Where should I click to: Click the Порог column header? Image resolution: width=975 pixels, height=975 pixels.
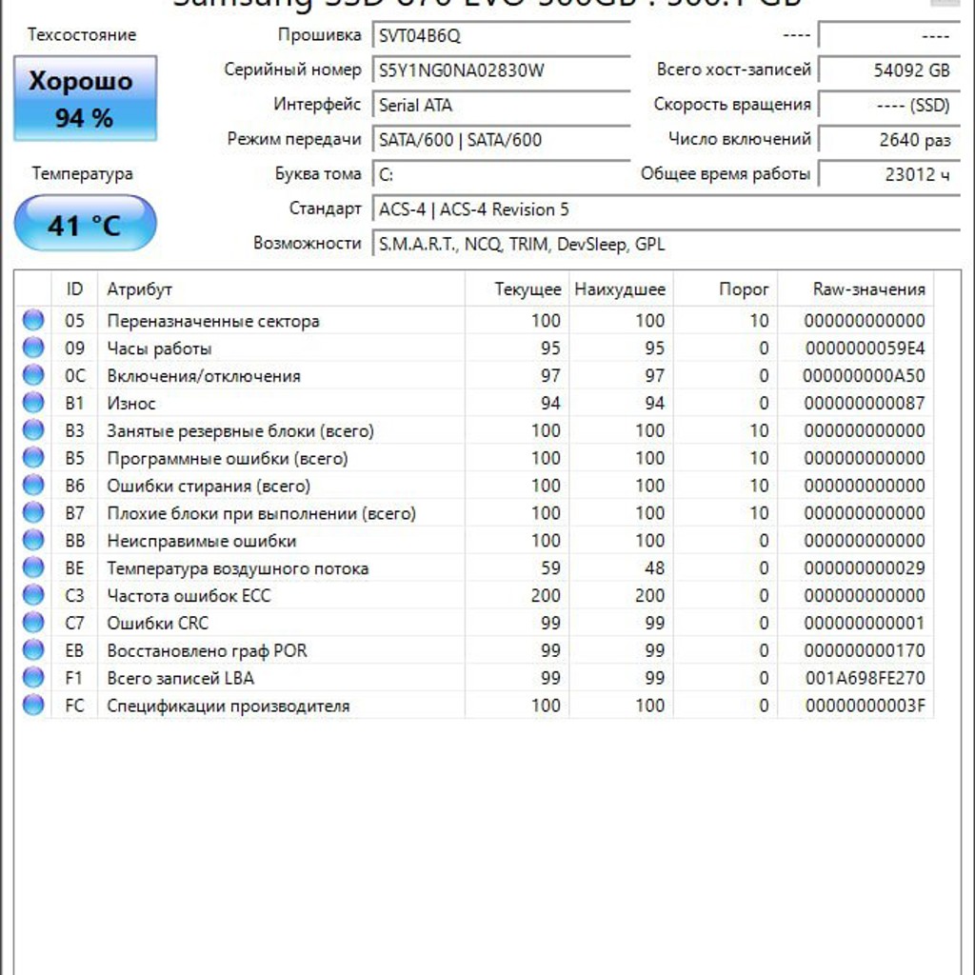click(725, 289)
